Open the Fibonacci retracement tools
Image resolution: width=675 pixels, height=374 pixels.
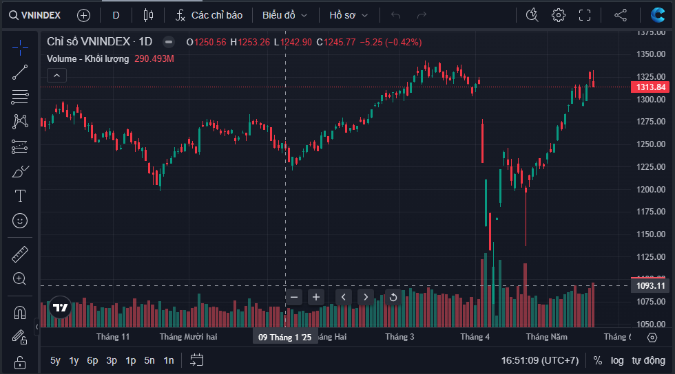coord(20,97)
